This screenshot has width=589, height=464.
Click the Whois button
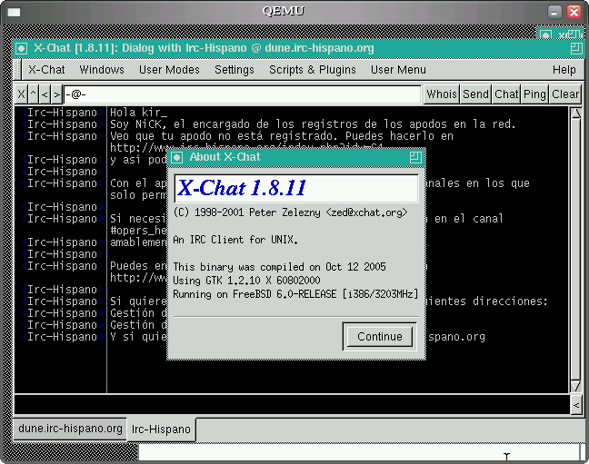(x=442, y=94)
